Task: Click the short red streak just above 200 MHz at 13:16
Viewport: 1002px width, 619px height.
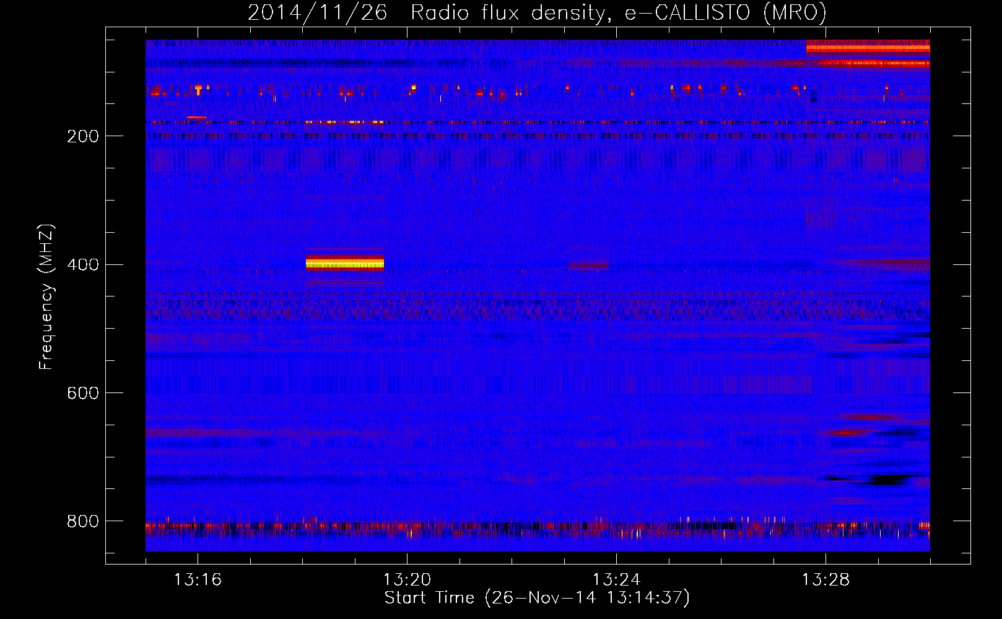Action: [x=196, y=117]
